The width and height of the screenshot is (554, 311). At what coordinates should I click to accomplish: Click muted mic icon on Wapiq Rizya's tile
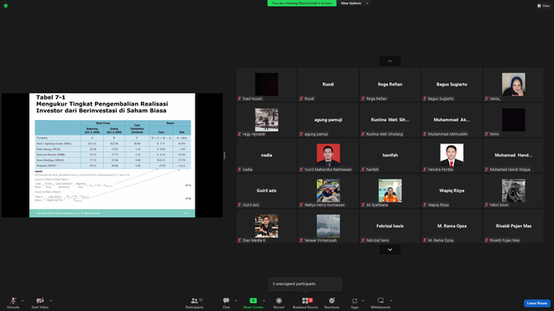tap(425, 205)
